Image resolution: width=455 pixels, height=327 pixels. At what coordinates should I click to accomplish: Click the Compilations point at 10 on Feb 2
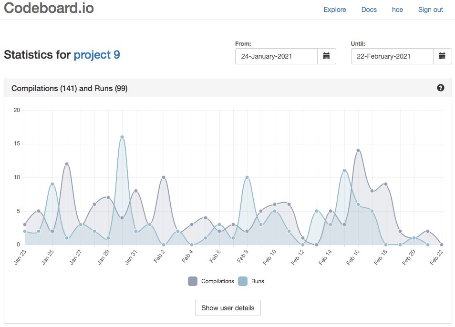pyautogui.click(x=164, y=177)
